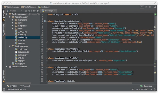
Task: Click the Hector inspection icon in status bar
Action: pyautogui.click(x=155, y=89)
